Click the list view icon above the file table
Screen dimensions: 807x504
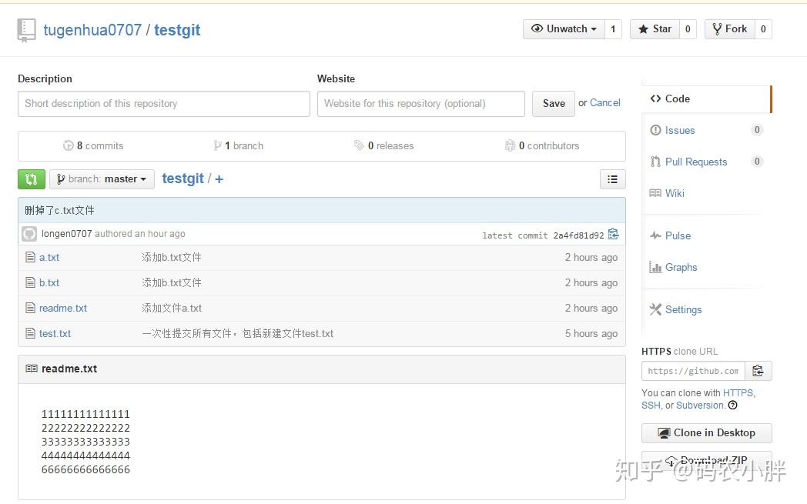(613, 179)
